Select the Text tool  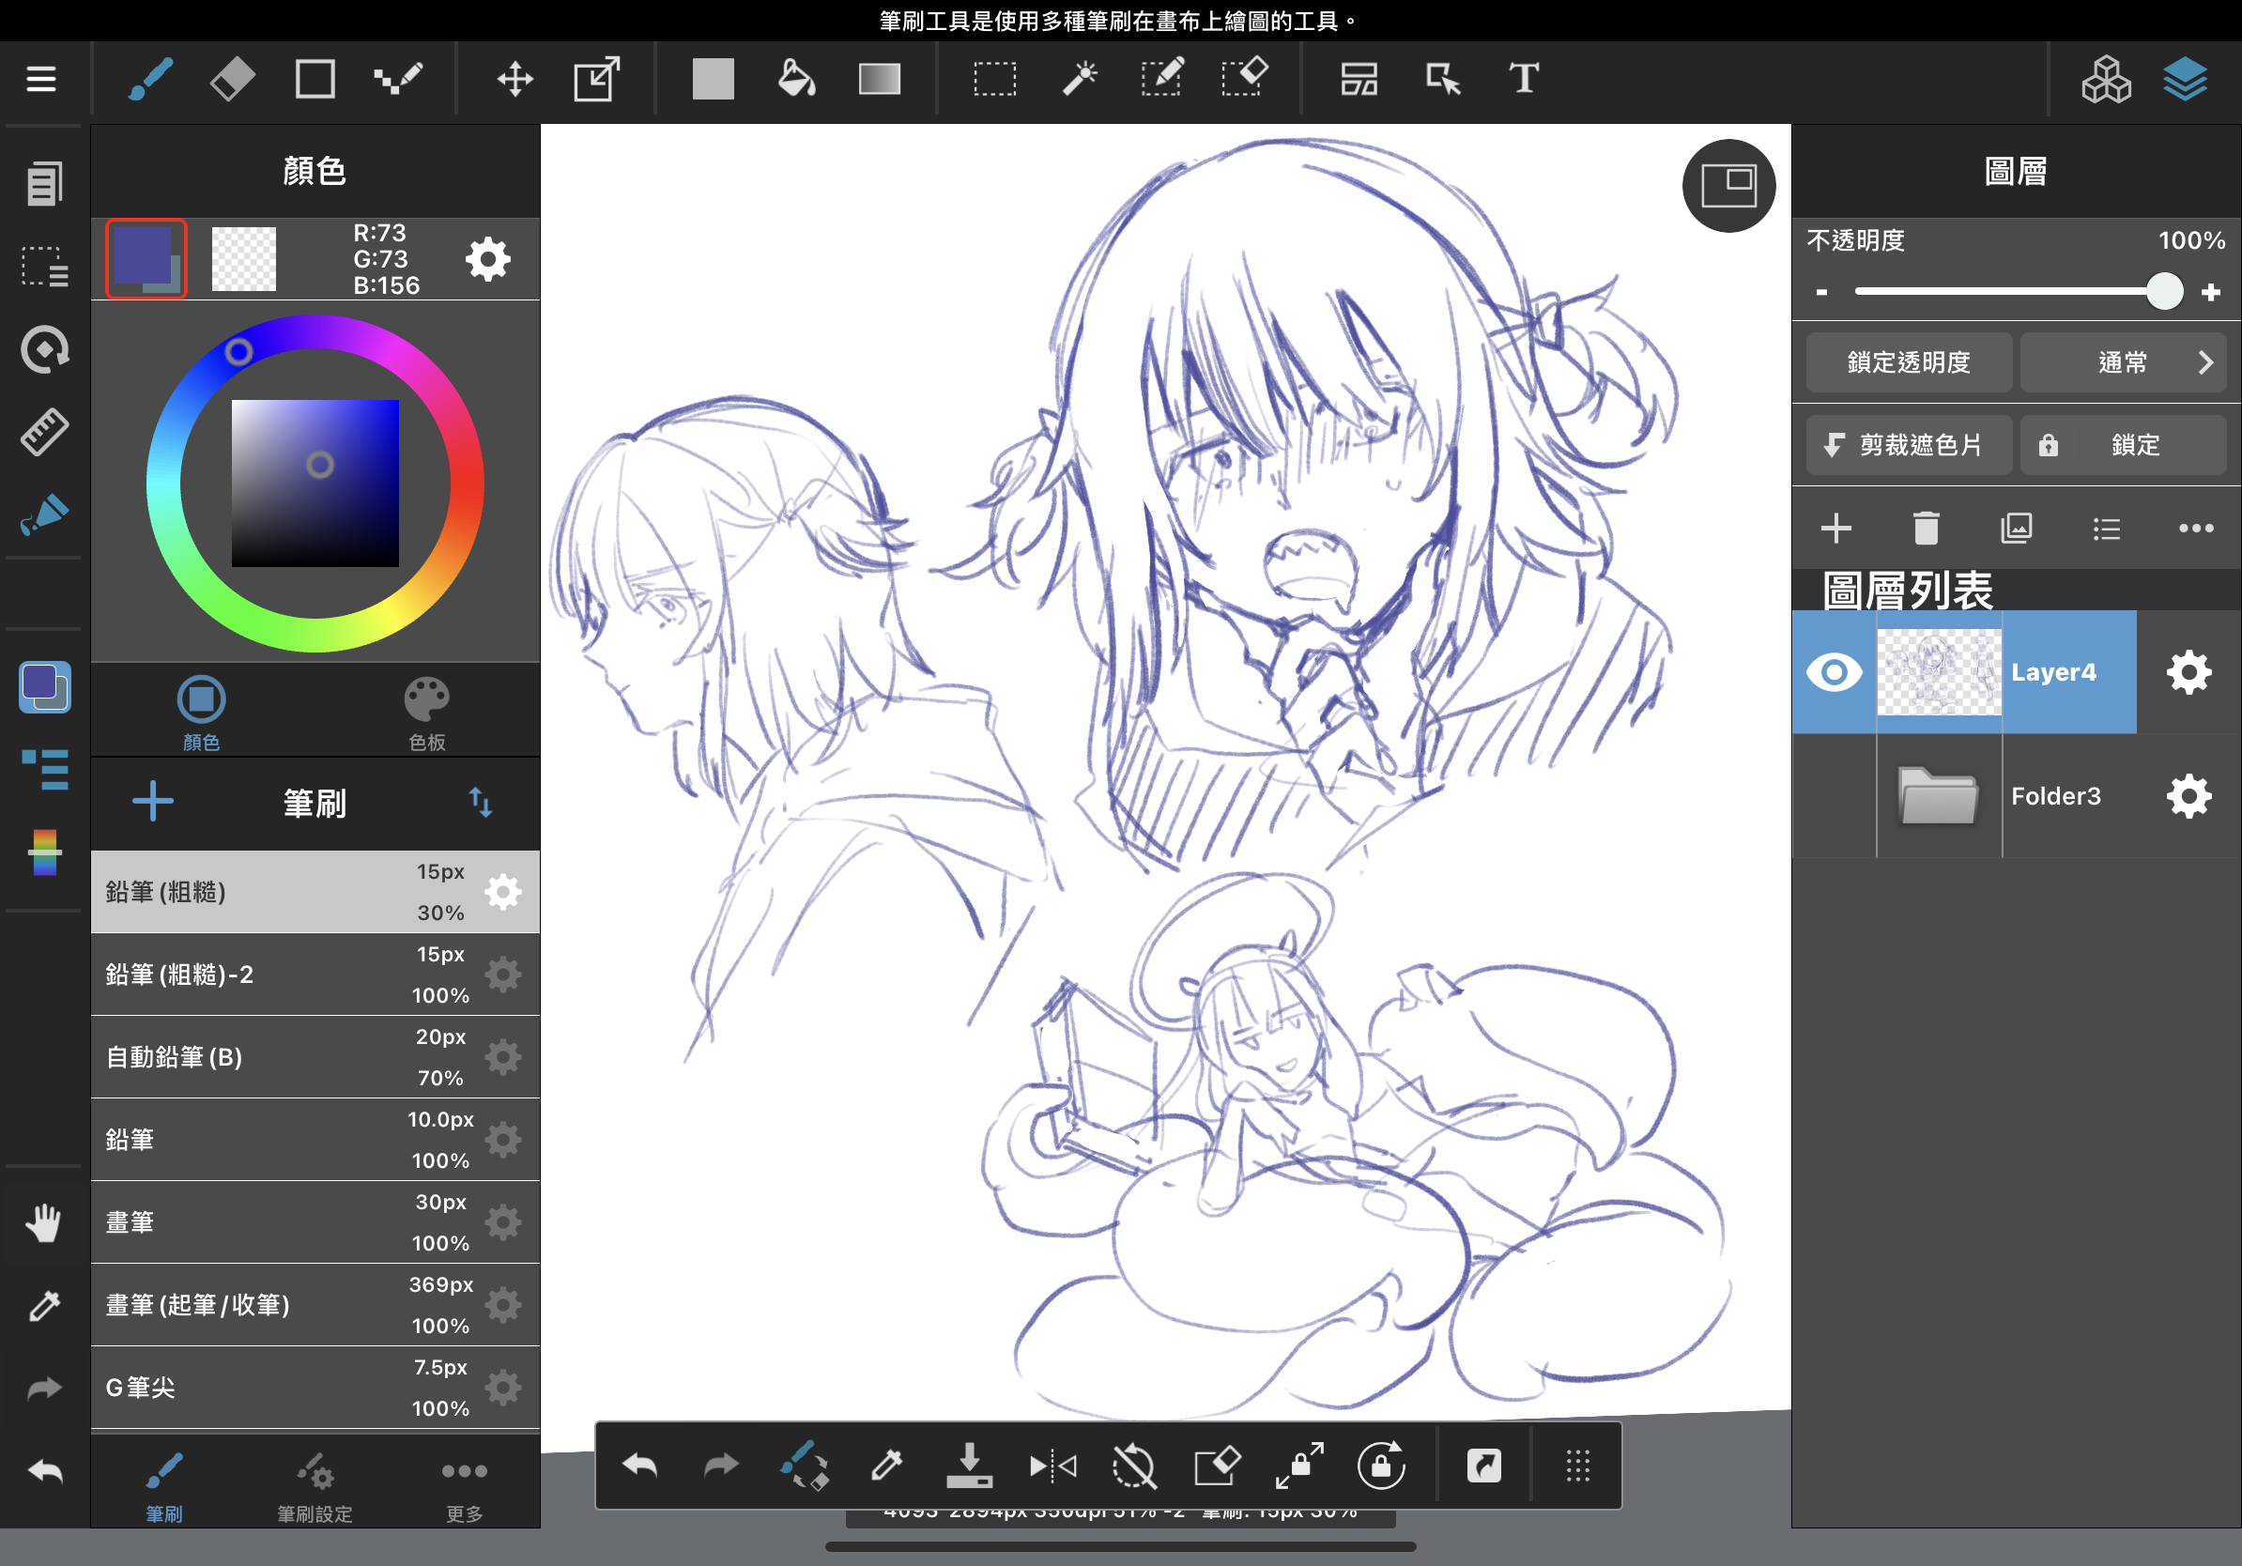point(1524,79)
